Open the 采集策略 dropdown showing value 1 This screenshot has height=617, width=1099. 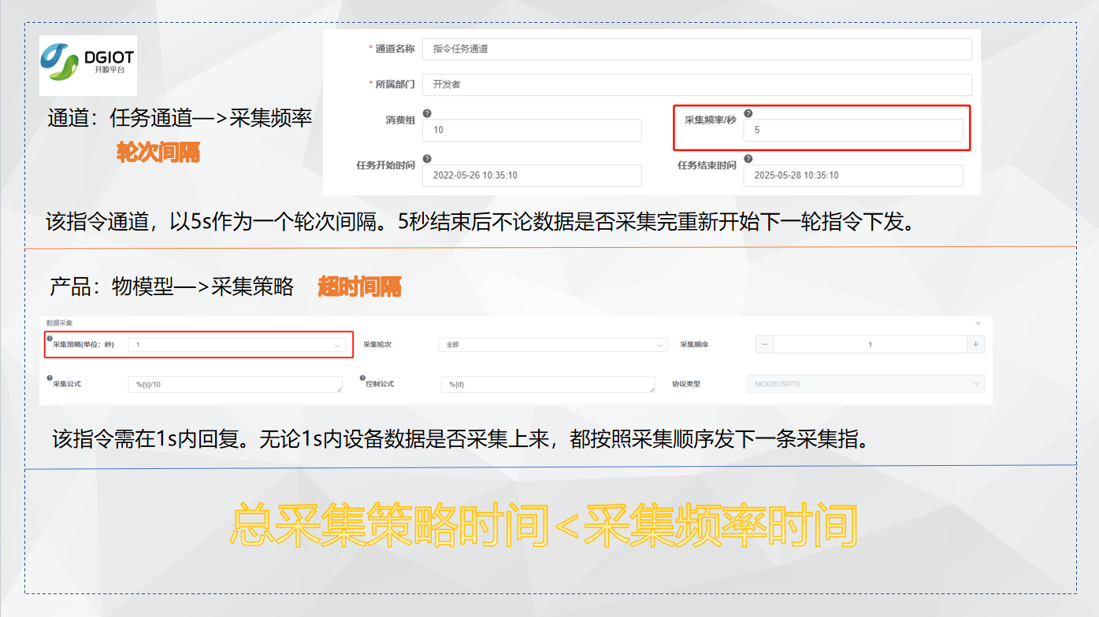236,345
